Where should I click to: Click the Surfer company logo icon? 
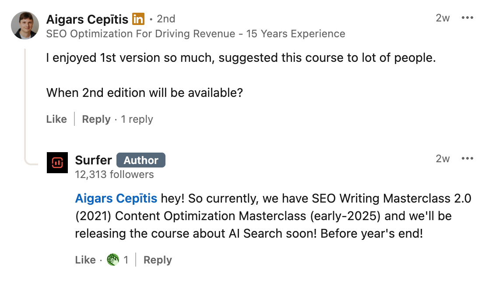(x=57, y=163)
